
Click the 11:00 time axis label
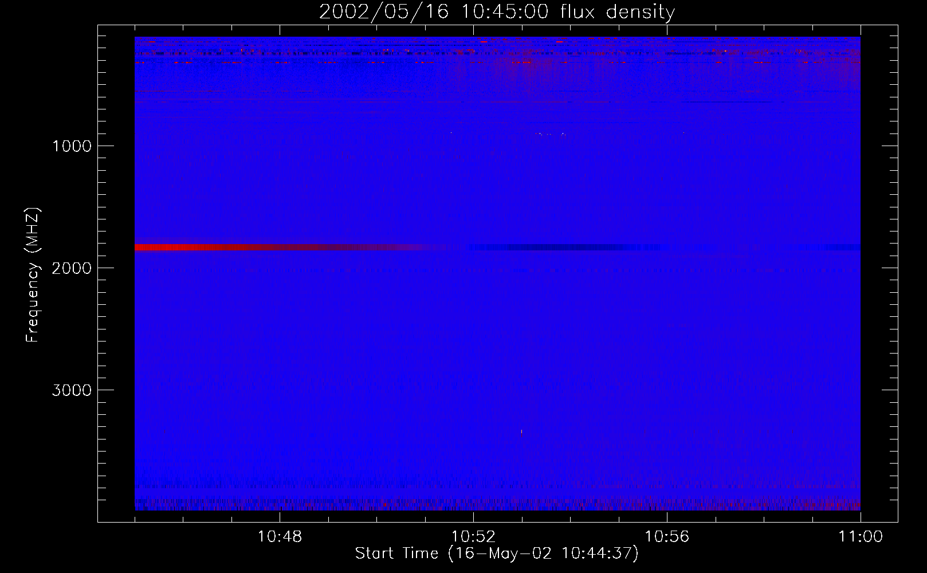861,537
